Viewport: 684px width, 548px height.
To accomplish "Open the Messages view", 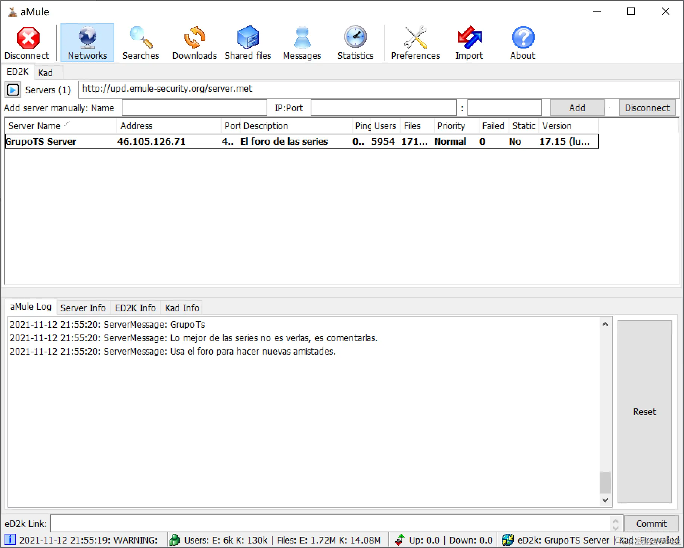I will [302, 43].
